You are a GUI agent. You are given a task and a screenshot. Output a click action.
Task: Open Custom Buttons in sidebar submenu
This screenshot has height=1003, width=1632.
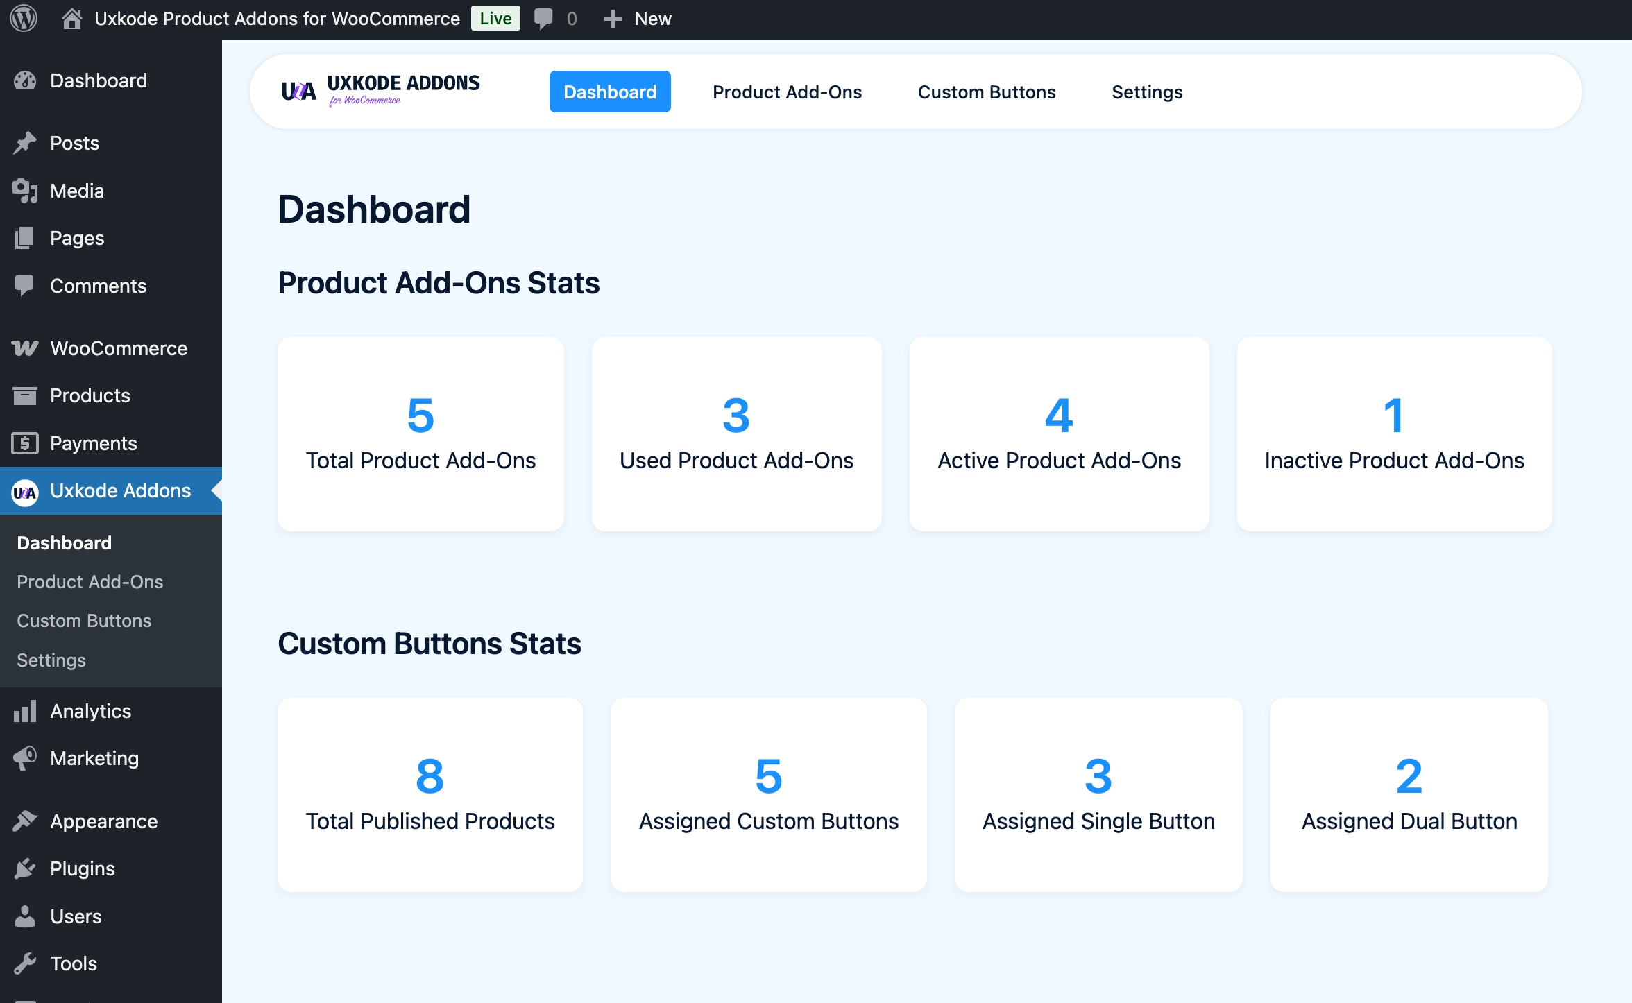click(84, 621)
